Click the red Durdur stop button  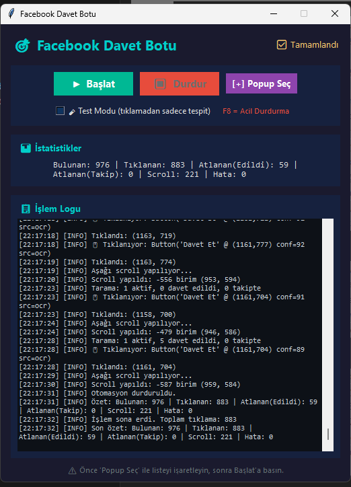[180, 84]
